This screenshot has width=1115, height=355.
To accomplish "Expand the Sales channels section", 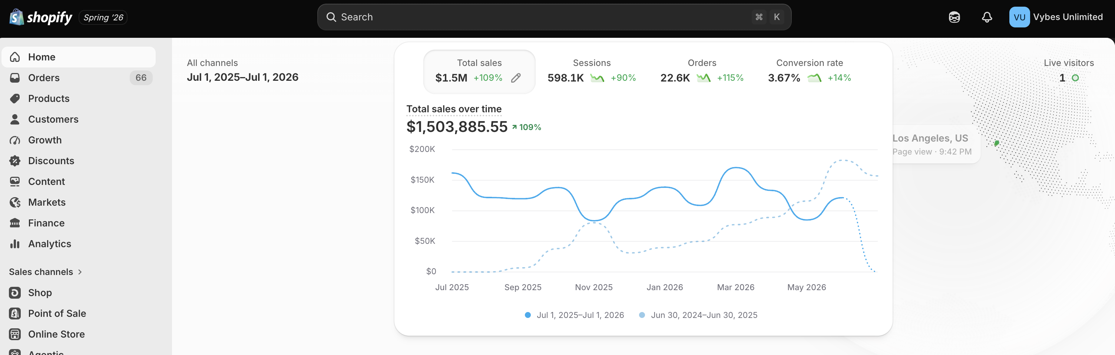I will point(46,272).
